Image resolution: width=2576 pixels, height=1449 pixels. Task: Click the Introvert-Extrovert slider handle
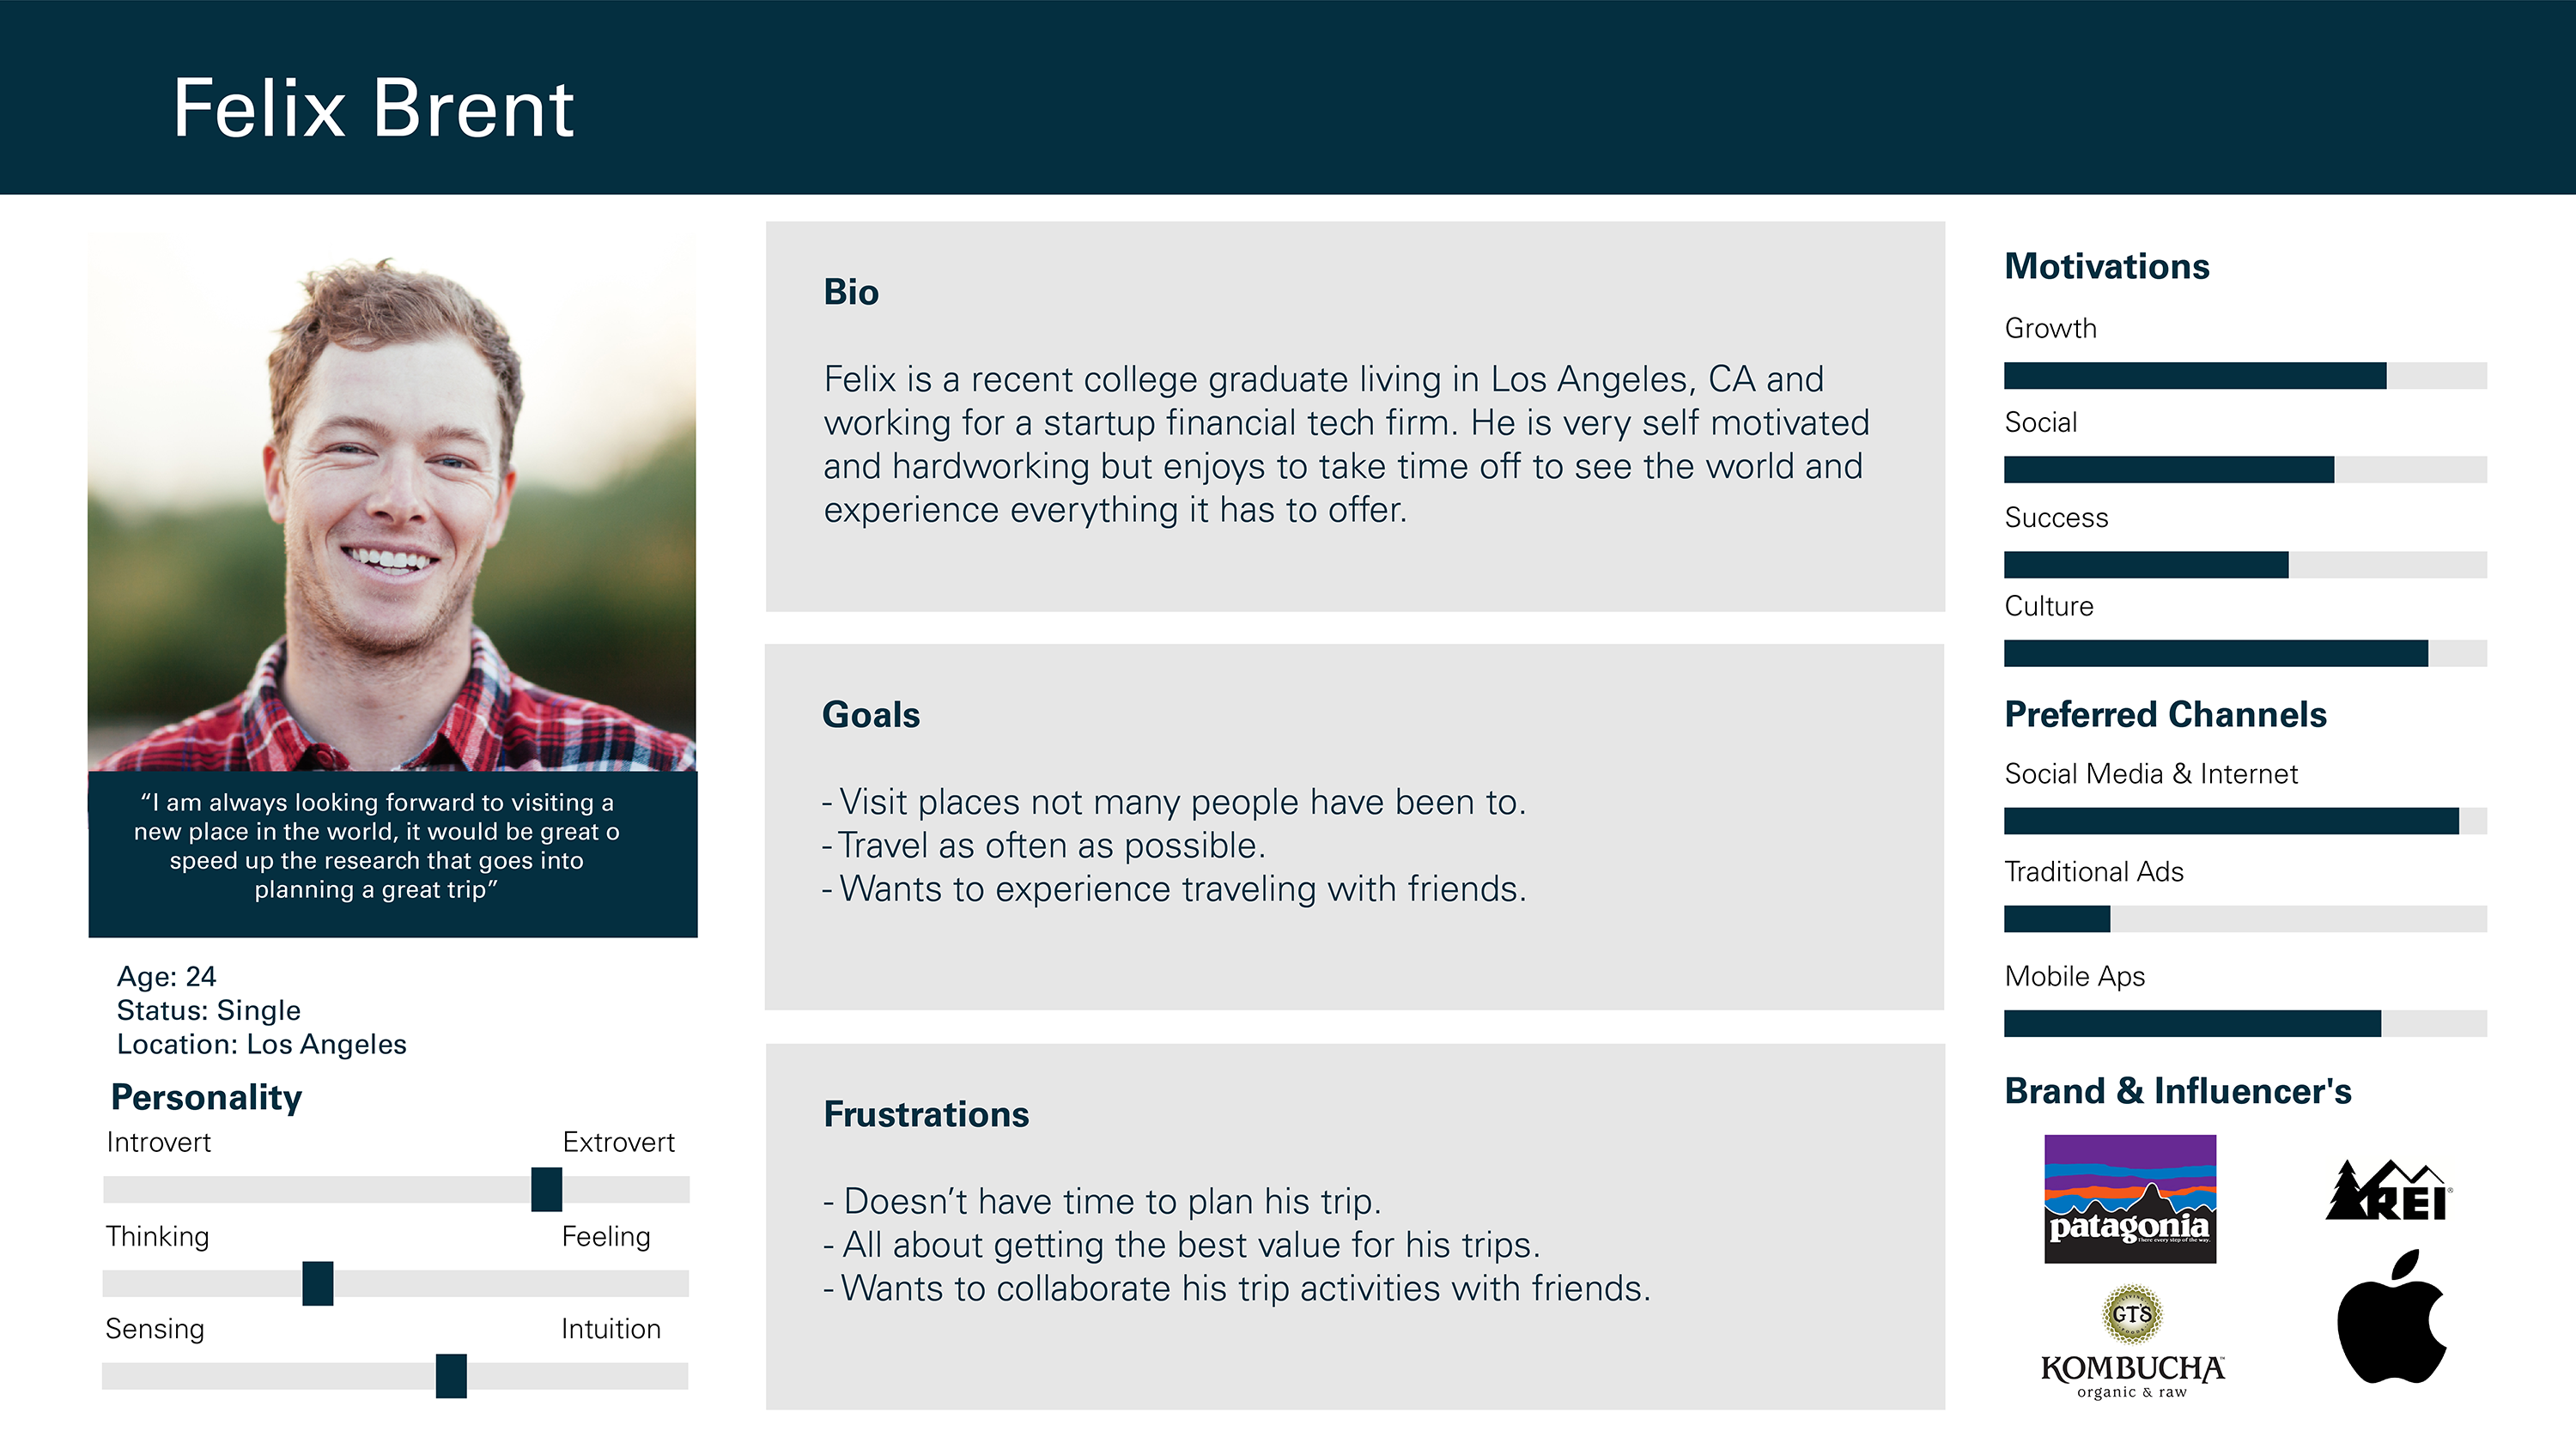546,1189
